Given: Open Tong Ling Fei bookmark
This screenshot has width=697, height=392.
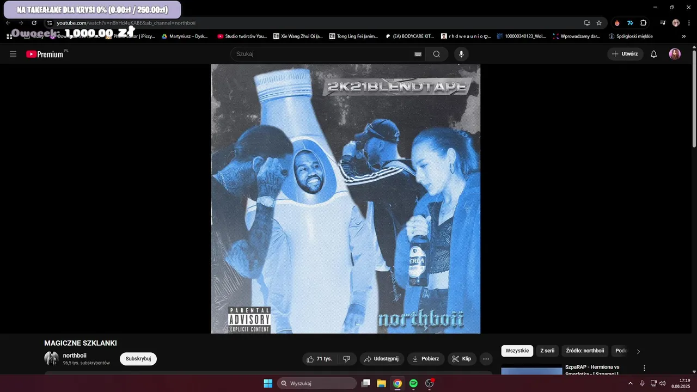Looking at the screenshot, I should [x=353, y=36].
